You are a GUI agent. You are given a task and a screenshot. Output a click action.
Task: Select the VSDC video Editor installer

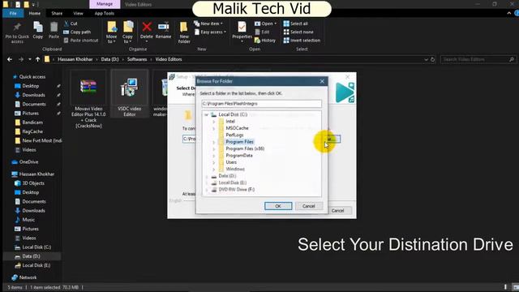pos(130,94)
